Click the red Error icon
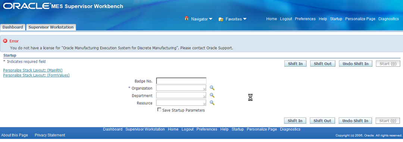The height and width of the screenshot is (142, 403). click(x=5, y=41)
